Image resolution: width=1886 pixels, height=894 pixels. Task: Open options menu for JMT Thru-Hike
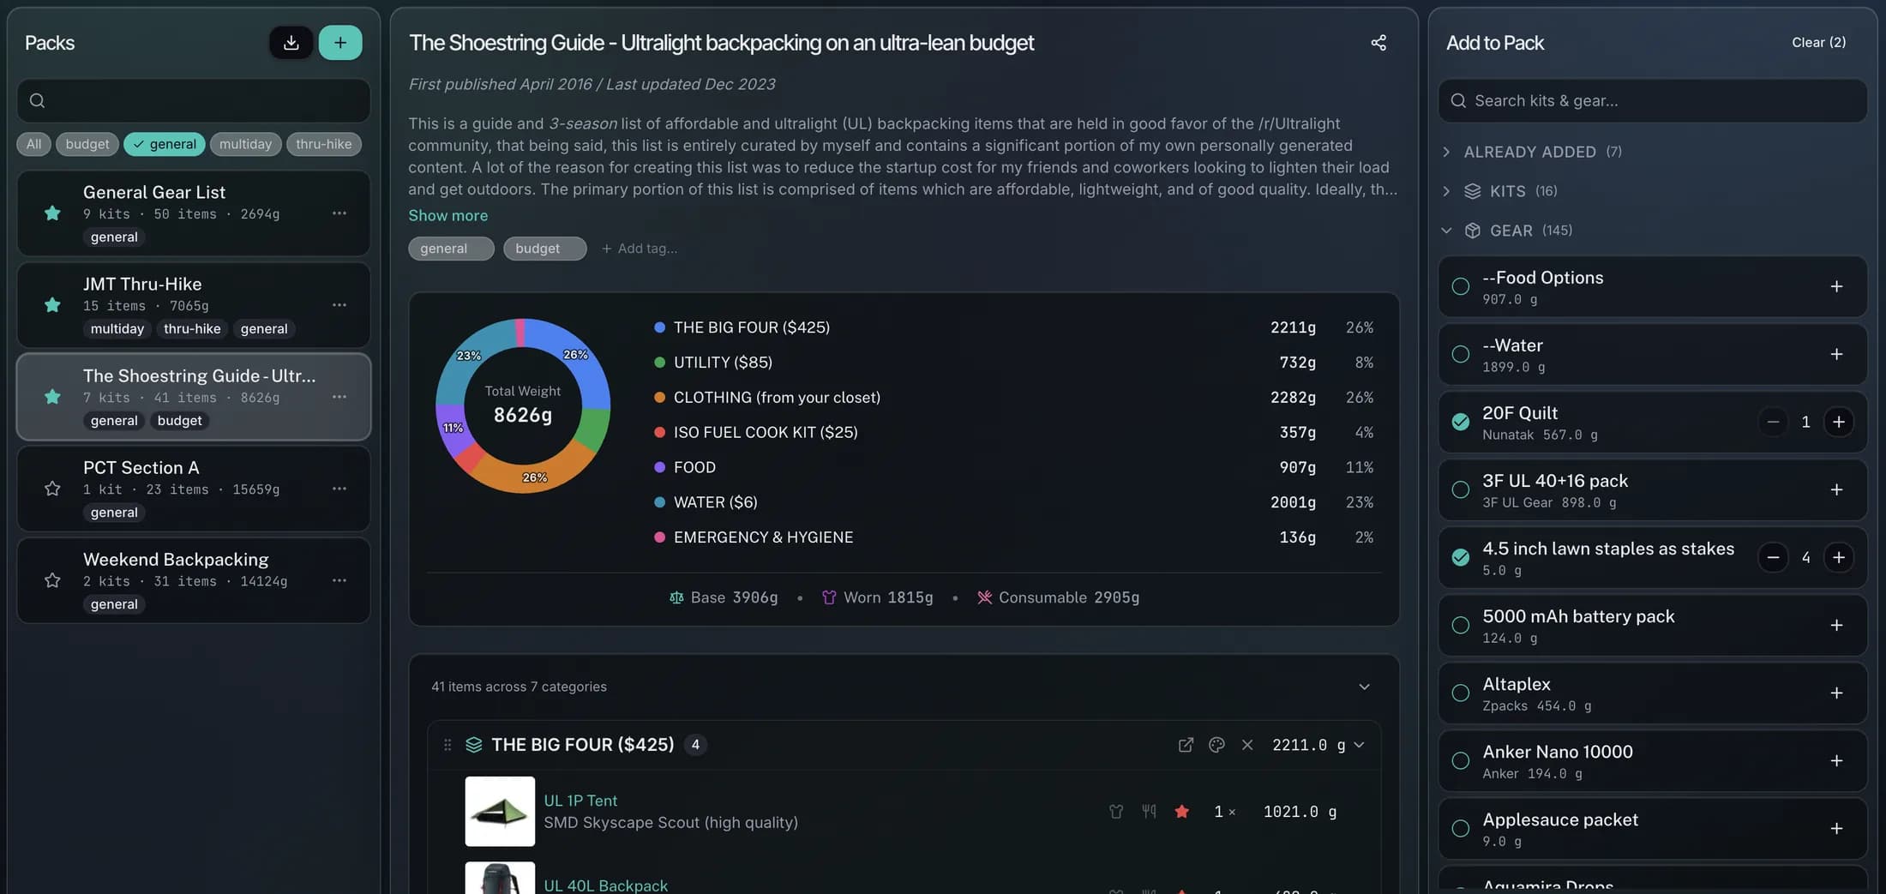339,304
